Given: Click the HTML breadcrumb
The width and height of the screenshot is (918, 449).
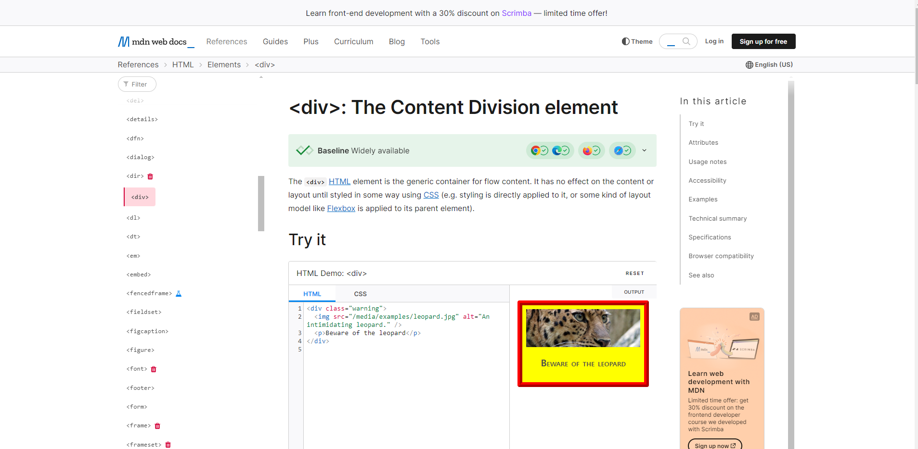Looking at the screenshot, I should 183,65.
